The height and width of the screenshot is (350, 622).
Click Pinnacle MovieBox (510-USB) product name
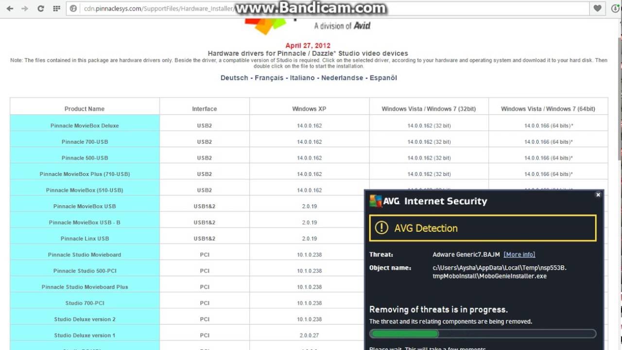point(85,190)
